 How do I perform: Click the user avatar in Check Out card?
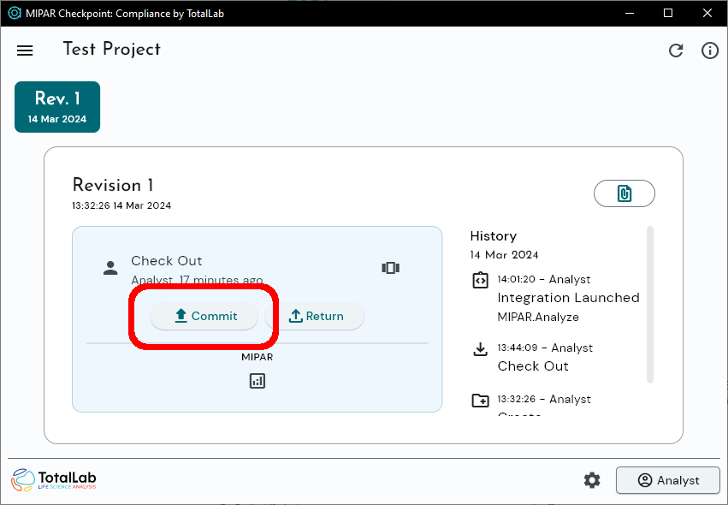110,268
